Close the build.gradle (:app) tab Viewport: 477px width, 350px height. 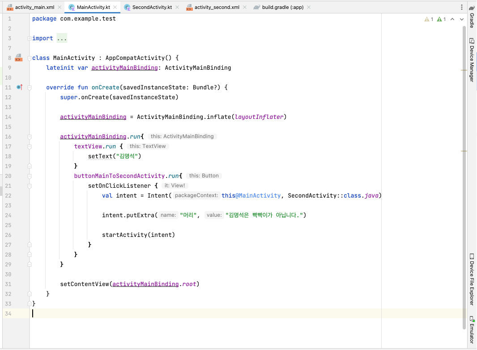pos(309,7)
